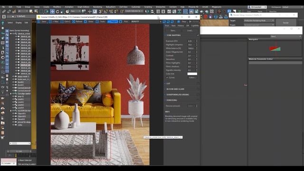This screenshot has height=171, width=304.
Task: Toggle the Sharpening/Blurring checkbox
Action: click(198, 95)
